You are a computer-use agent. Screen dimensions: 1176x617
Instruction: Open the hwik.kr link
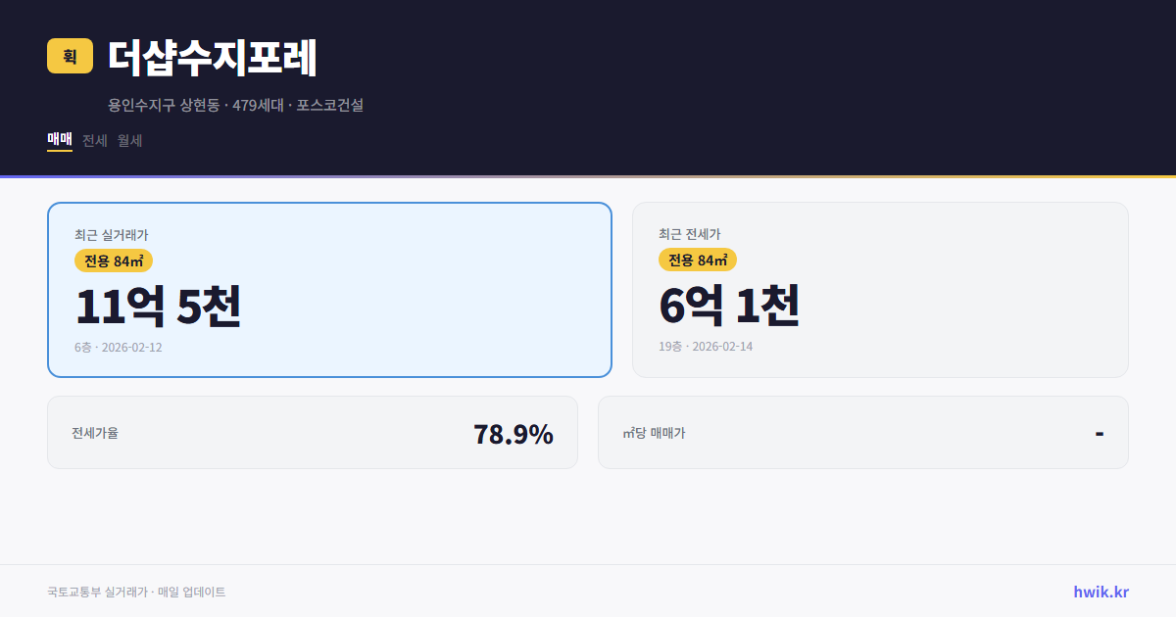pos(1100,591)
